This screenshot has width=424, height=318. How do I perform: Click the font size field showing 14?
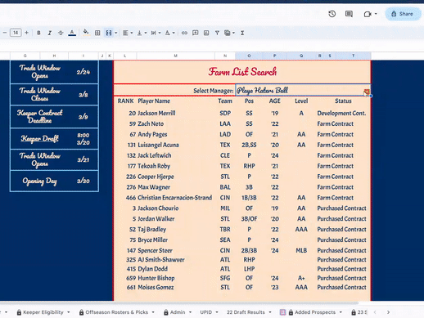click(16, 33)
